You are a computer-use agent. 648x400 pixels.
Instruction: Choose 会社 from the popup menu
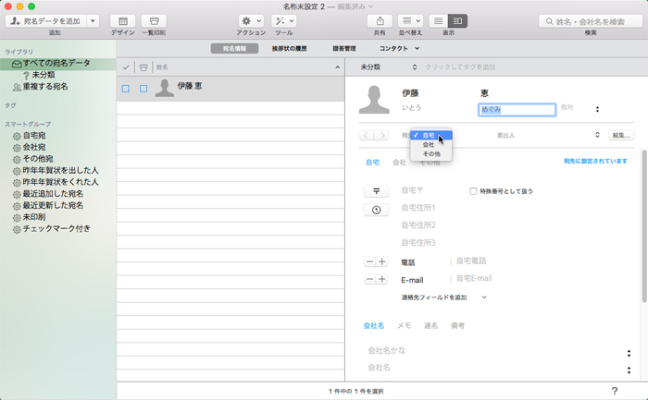(x=428, y=145)
